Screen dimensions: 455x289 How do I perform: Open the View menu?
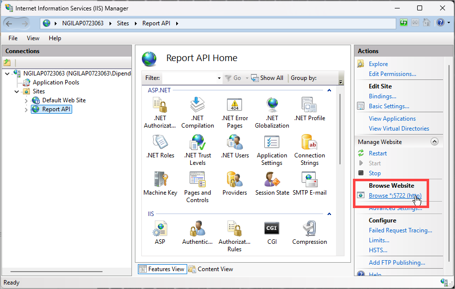click(x=33, y=38)
